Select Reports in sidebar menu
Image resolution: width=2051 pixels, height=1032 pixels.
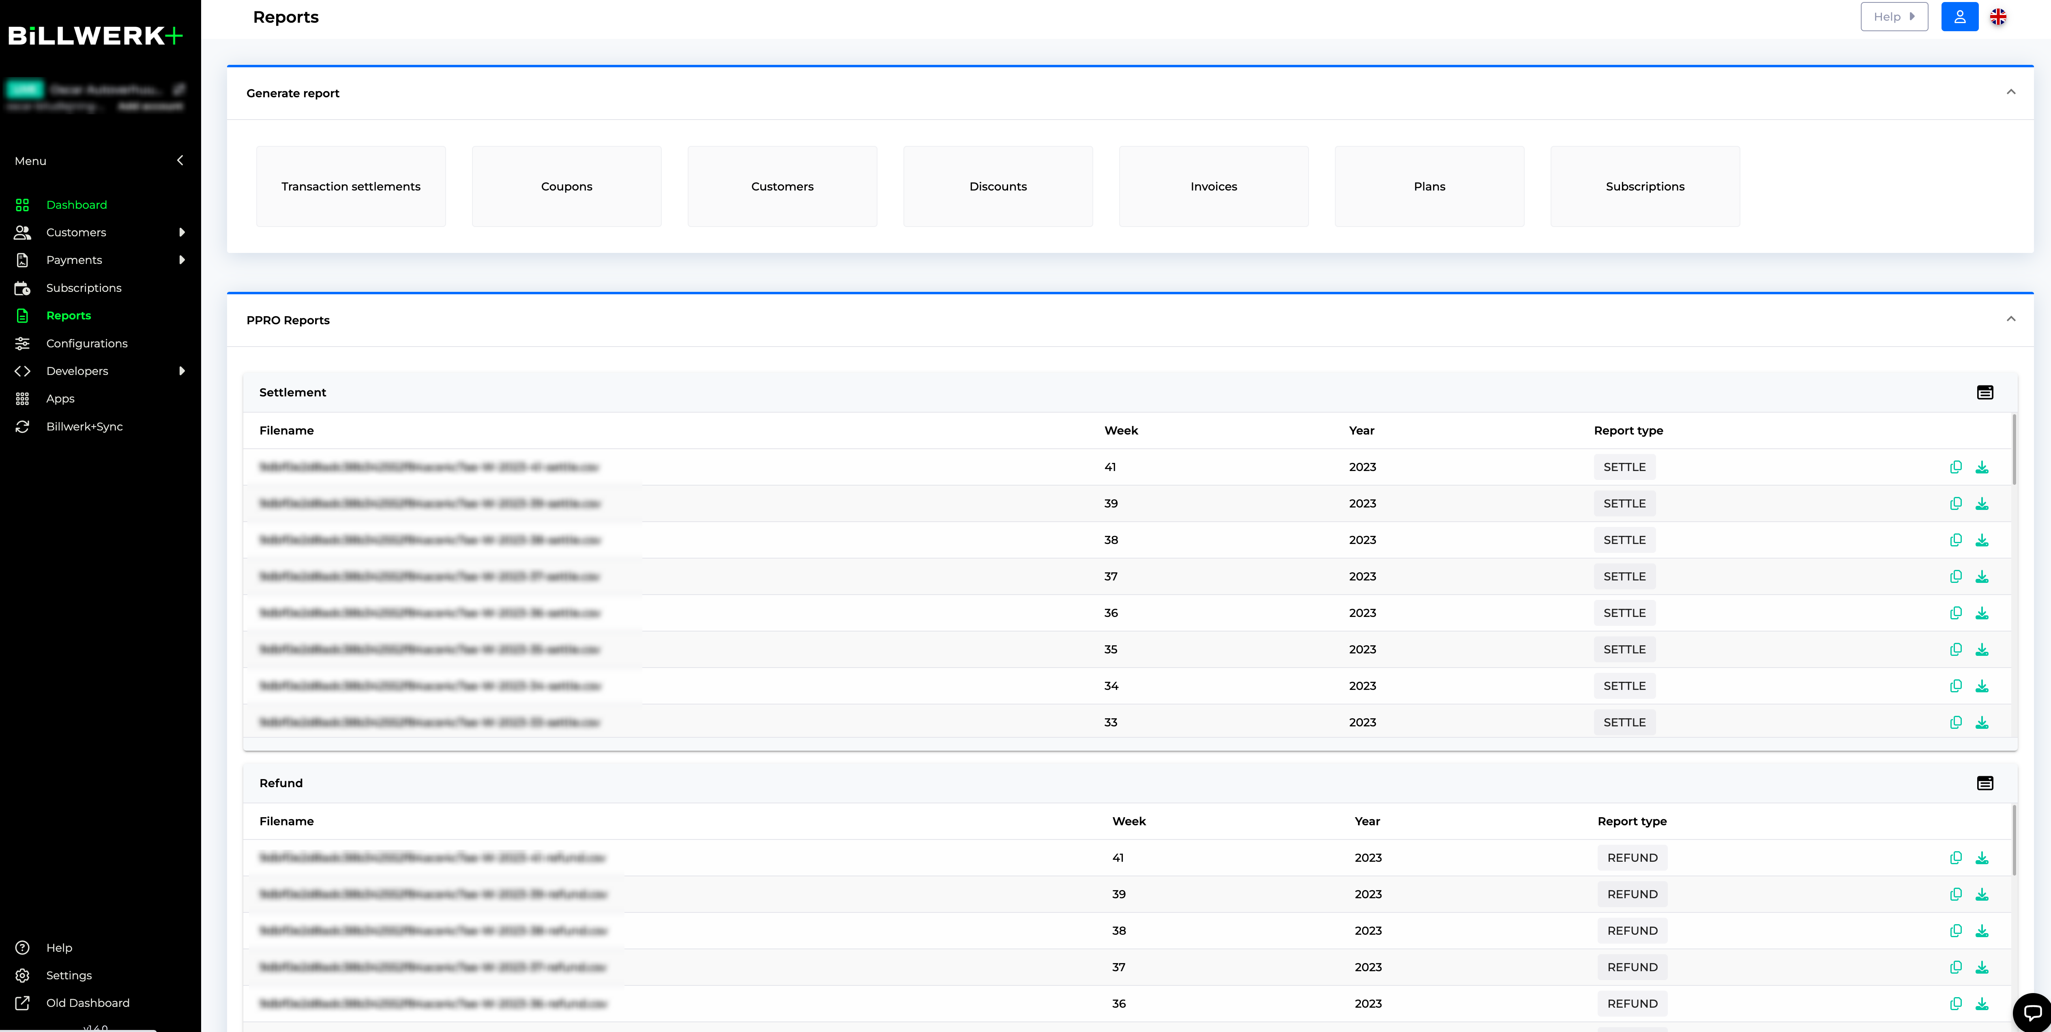[69, 316]
